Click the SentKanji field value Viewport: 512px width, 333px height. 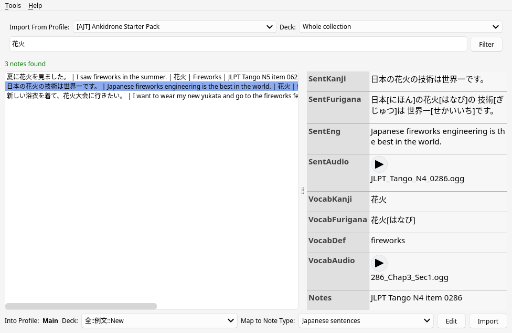[x=429, y=79]
